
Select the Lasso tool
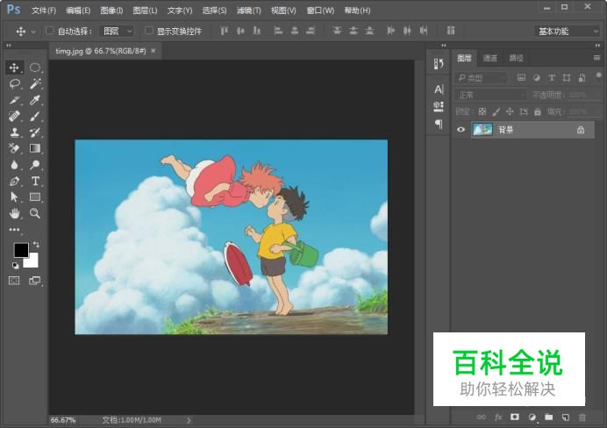[x=15, y=84]
